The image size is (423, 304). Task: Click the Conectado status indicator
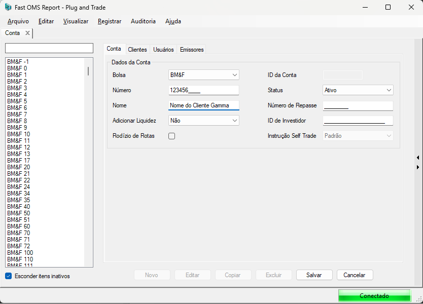374,296
